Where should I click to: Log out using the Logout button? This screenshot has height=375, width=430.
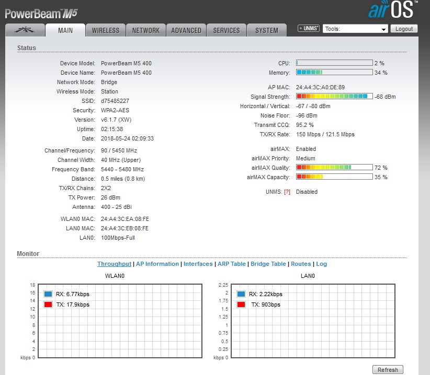[x=404, y=29]
